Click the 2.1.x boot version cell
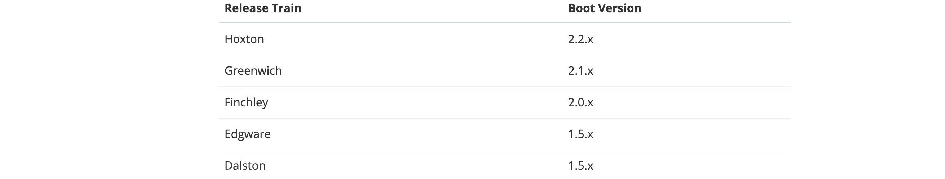 [x=580, y=70]
